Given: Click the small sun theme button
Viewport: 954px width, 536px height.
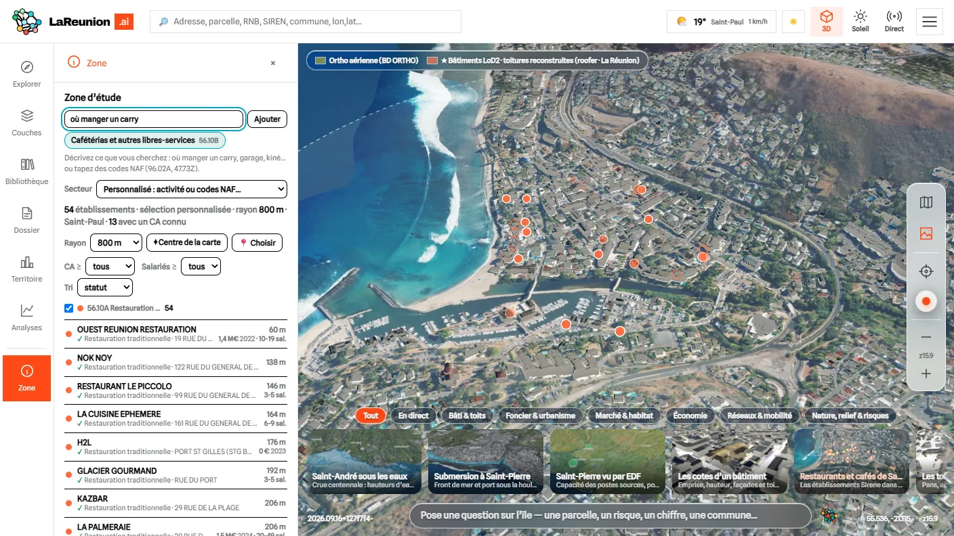Looking at the screenshot, I should tap(793, 22).
